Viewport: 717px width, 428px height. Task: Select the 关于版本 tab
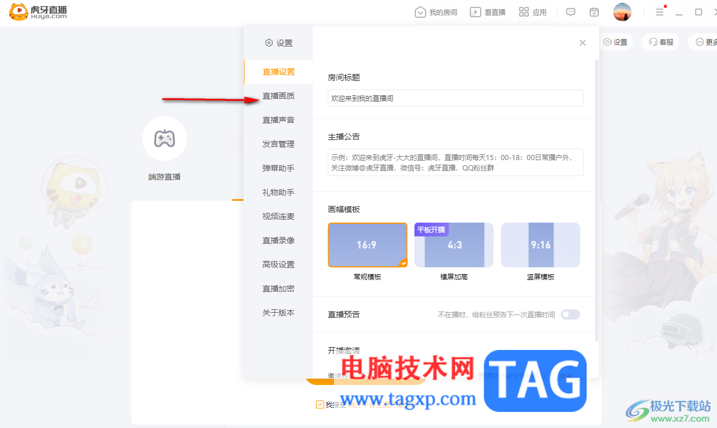(x=278, y=313)
